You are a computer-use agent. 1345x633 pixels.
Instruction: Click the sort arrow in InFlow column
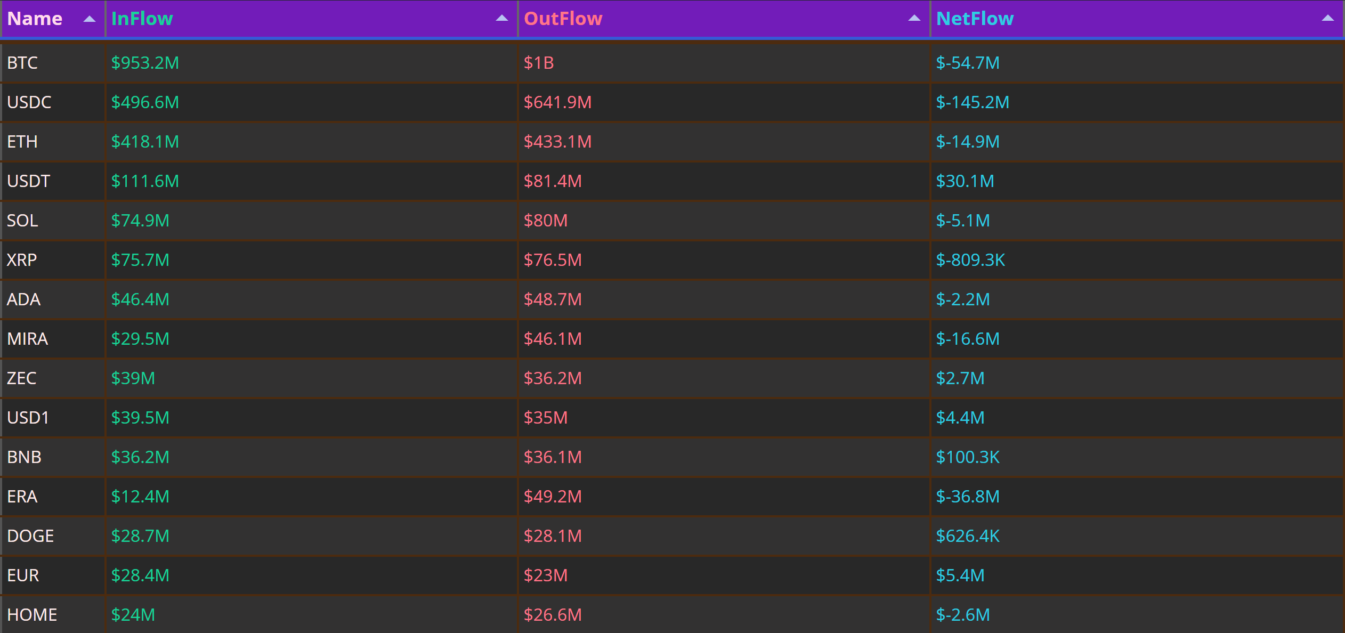coord(501,18)
